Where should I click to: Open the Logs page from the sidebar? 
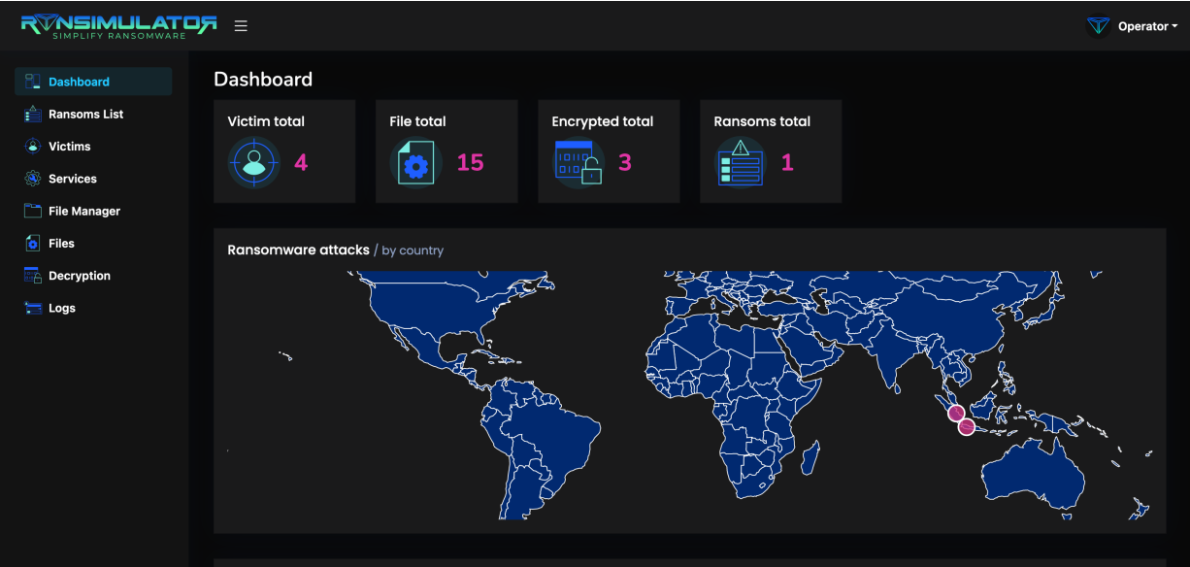(61, 308)
